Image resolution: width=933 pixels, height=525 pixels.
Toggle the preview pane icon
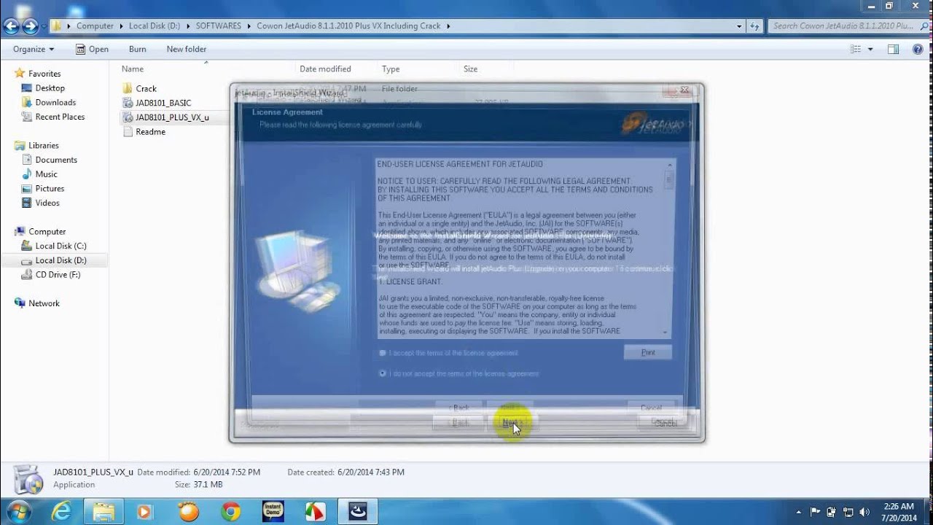pyautogui.click(x=893, y=49)
